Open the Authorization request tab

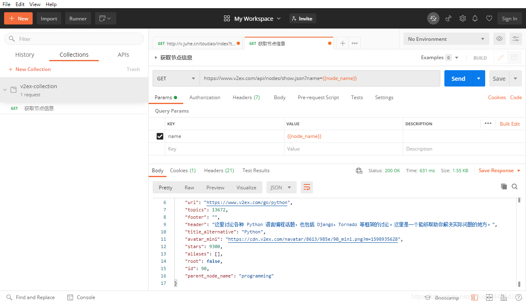tap(205, 98)
